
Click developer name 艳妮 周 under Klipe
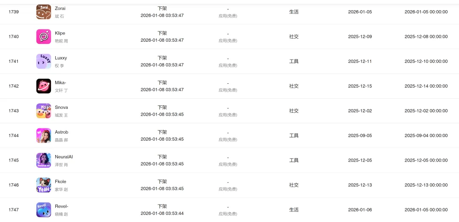coord(61,41)
